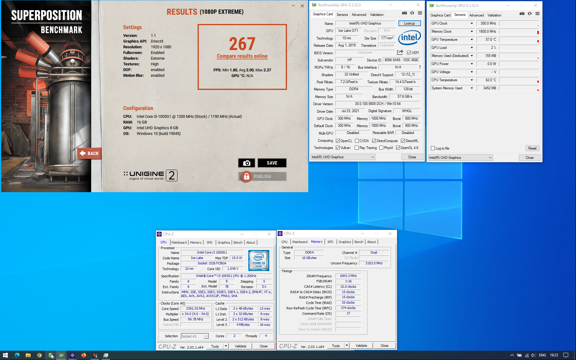Click the camera icon in GPU-Z Sensors window
The image size is (576, 360).
tap(522, 14)
